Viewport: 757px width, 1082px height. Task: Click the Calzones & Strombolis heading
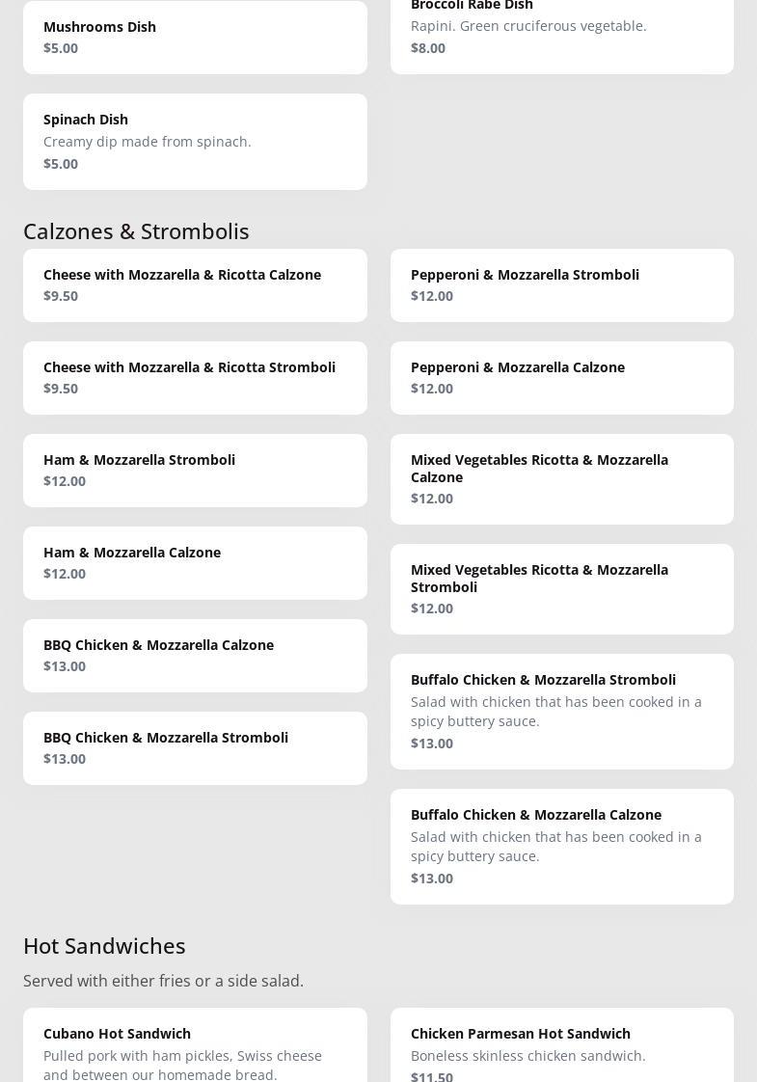[136, 231]
